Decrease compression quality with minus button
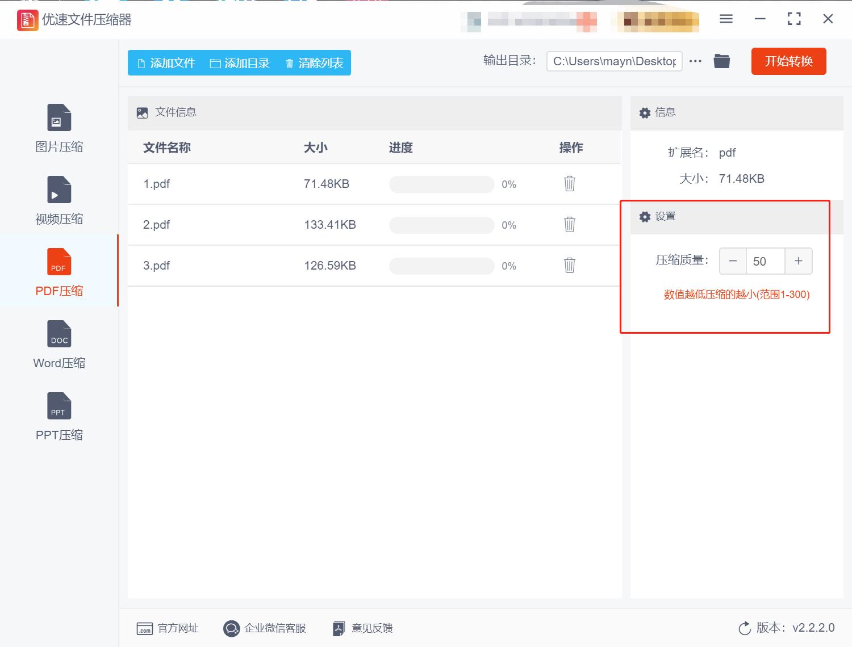852x647 pixels. [733, 261]
